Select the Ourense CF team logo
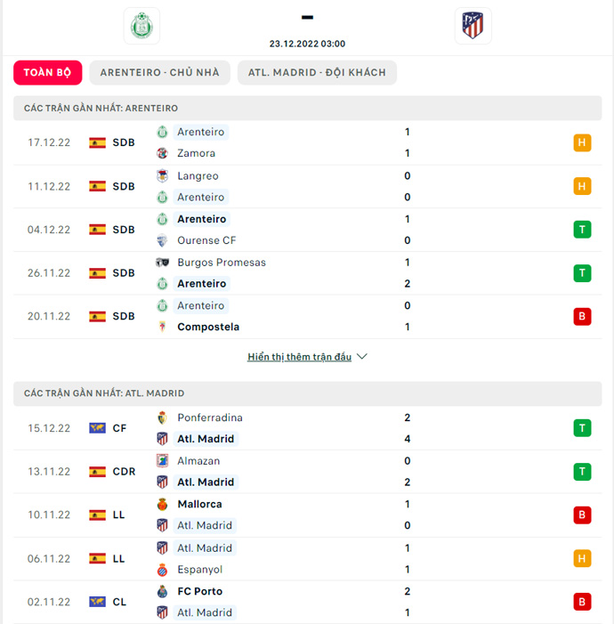This screenshot has height=624, width=614. pos(162,240)
